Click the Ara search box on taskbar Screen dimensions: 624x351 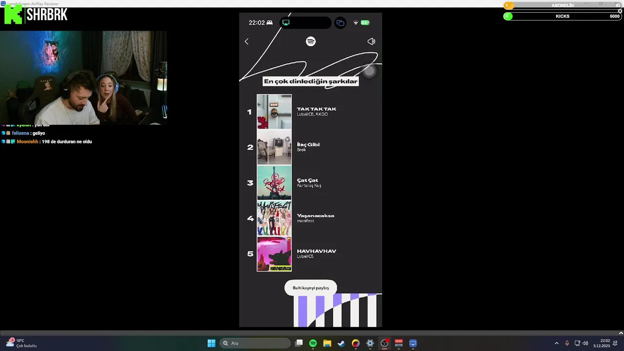[x=255, y=343]
